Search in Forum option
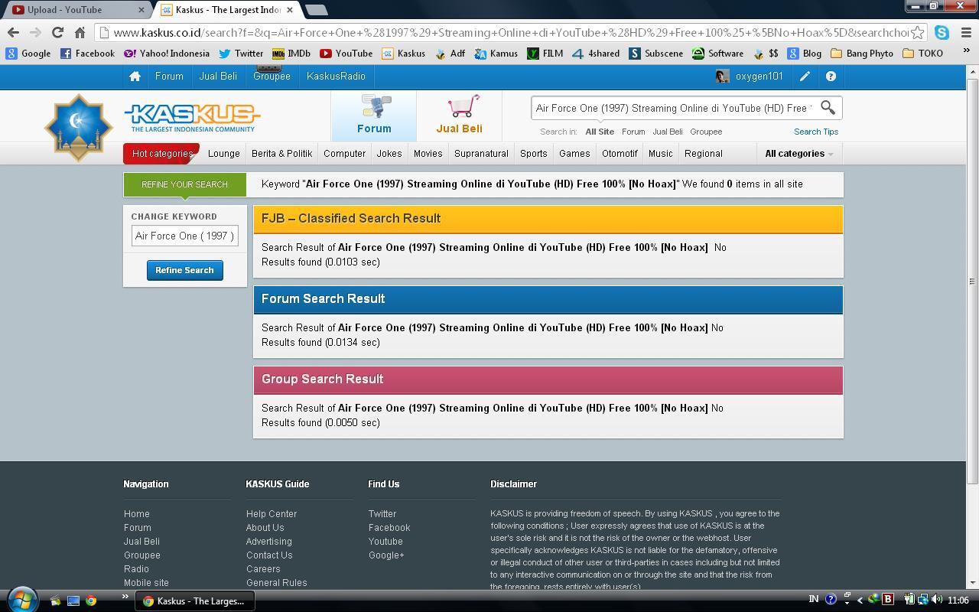Screen dimensions: 979x612 [633, 132]
